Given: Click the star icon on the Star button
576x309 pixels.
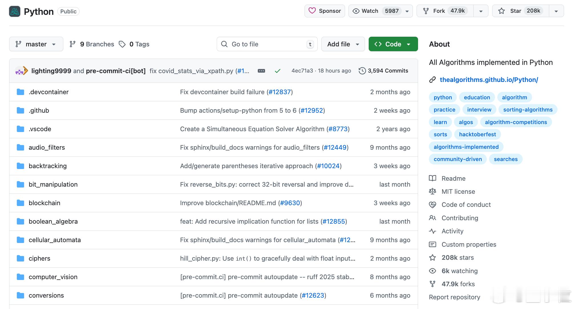Looking at the screenshot, I should pos(501,11).
